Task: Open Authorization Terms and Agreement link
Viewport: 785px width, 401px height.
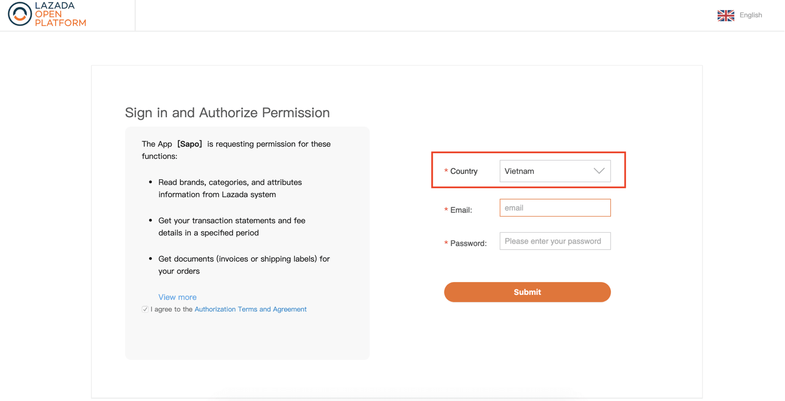Action: 250,309
